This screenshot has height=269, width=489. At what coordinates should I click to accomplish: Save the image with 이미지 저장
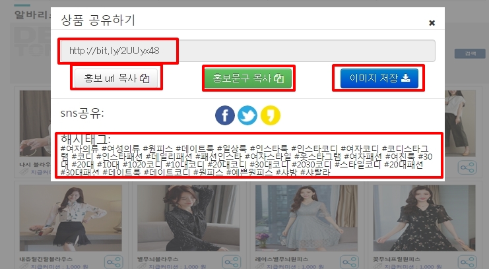pyautogui.click(x=379, y=78)
